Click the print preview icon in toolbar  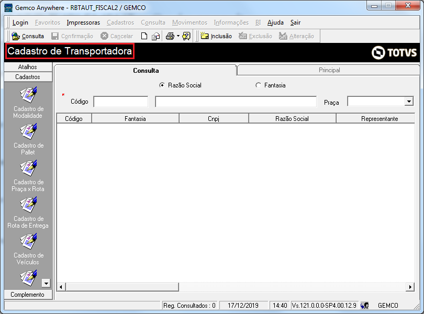[x=156, y=36]
